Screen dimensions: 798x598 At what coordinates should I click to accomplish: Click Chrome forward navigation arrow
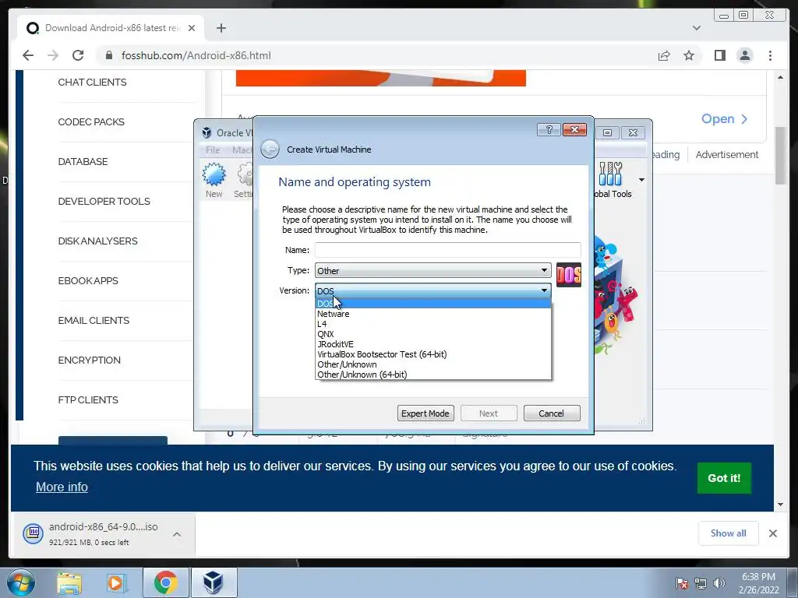coord(53,55)
